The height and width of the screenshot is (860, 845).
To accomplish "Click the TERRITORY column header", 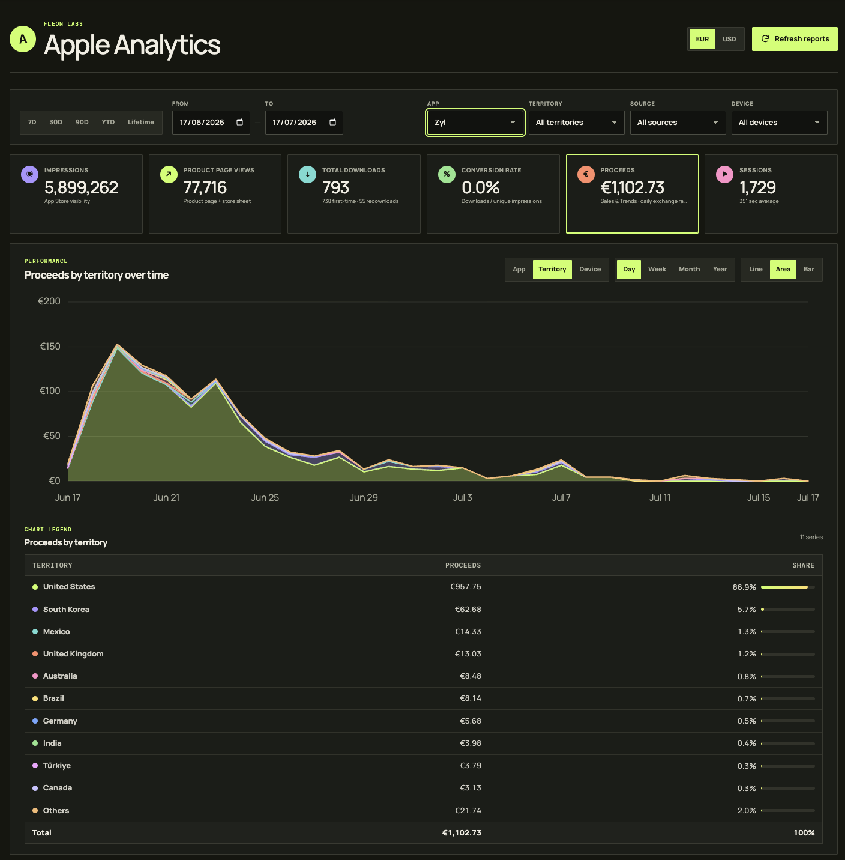I will tap(52, 565).
